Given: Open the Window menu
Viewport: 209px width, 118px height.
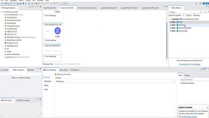Looking at the screenshot, I should pyautogui.click(x=40, y=1).
